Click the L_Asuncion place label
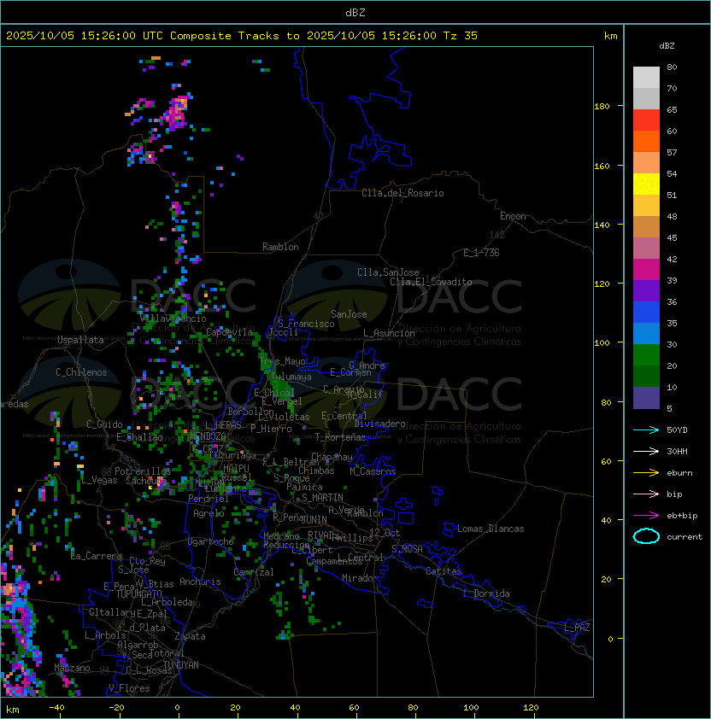711x719 pixels. pos(389,333)
